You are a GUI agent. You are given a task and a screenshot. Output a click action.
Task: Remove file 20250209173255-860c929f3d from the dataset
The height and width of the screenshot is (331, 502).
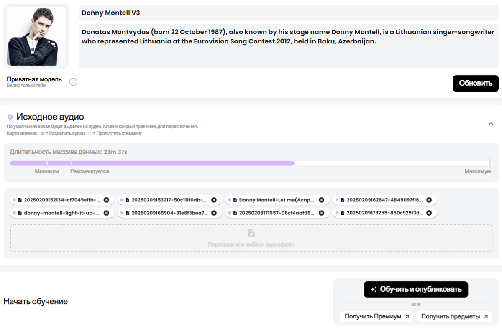click(429, 213)
